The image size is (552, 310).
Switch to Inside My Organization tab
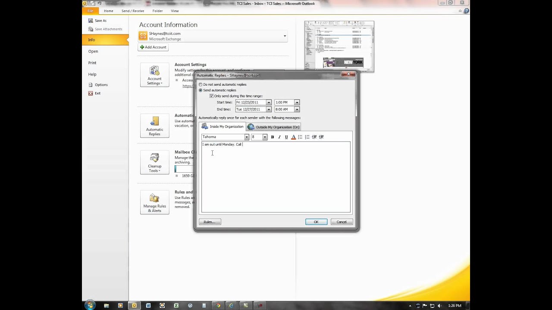click(222, 127)
